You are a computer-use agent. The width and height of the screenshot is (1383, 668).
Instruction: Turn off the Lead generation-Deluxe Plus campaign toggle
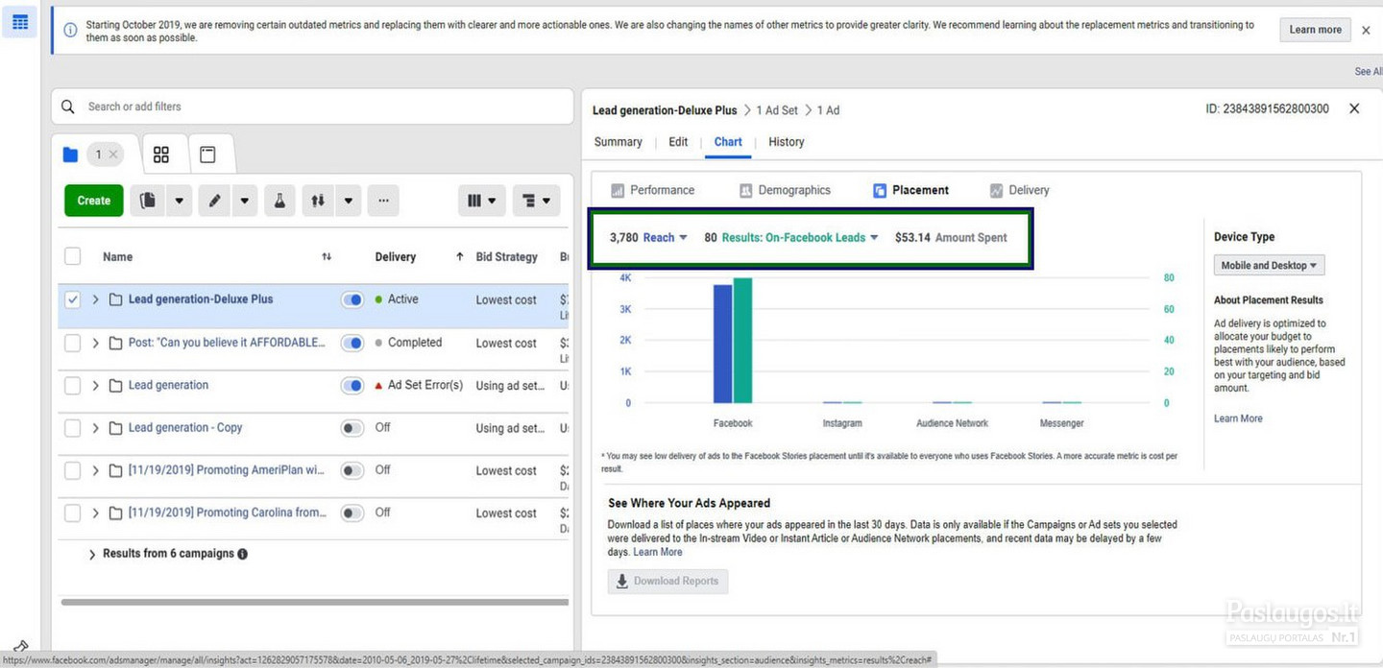pos(352,299)
